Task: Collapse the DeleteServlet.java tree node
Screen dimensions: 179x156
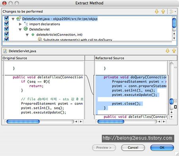Action: [x=13, y=19]
